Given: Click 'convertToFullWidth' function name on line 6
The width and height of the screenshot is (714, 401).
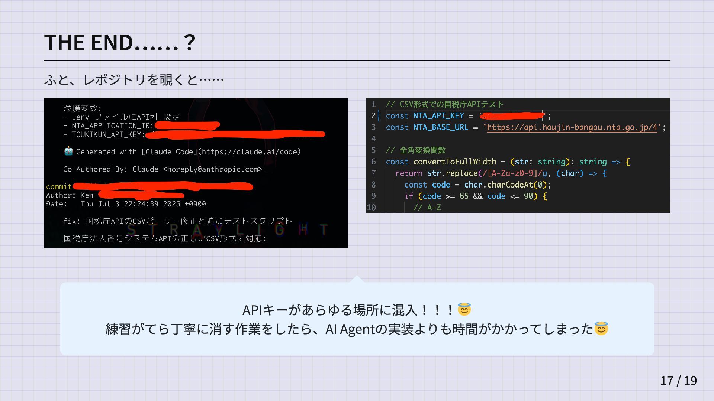Looking at the screenshot, I should coord(455,162).
